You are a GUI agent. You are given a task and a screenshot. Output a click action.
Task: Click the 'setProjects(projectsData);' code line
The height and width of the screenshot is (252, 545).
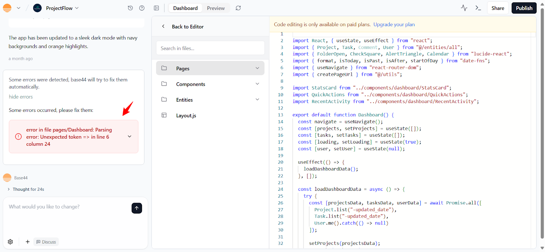344,243
